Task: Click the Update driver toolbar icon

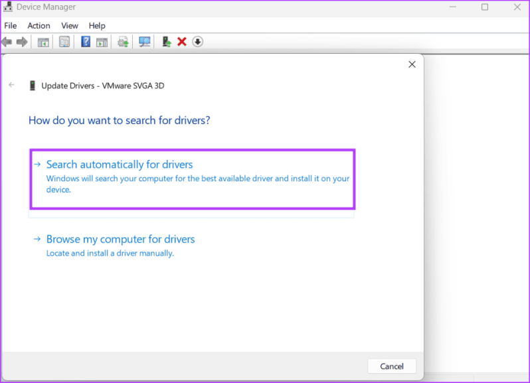Action: (x=123, y=42)
